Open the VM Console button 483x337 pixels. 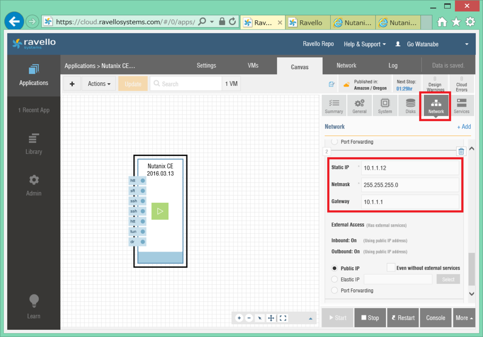coord(435,318)
